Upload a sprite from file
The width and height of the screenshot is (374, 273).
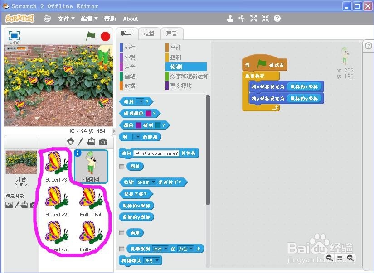pos(92,142)
